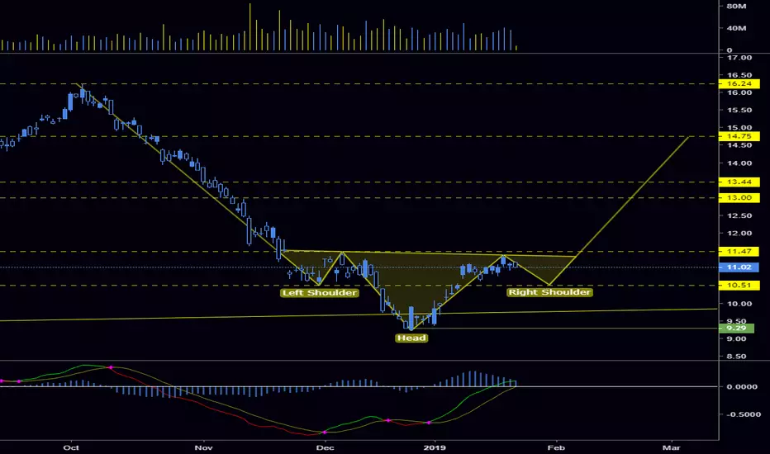The image size is (770, 454).
Task: Click the 80M volume scale label
Action: pos(736,7)
